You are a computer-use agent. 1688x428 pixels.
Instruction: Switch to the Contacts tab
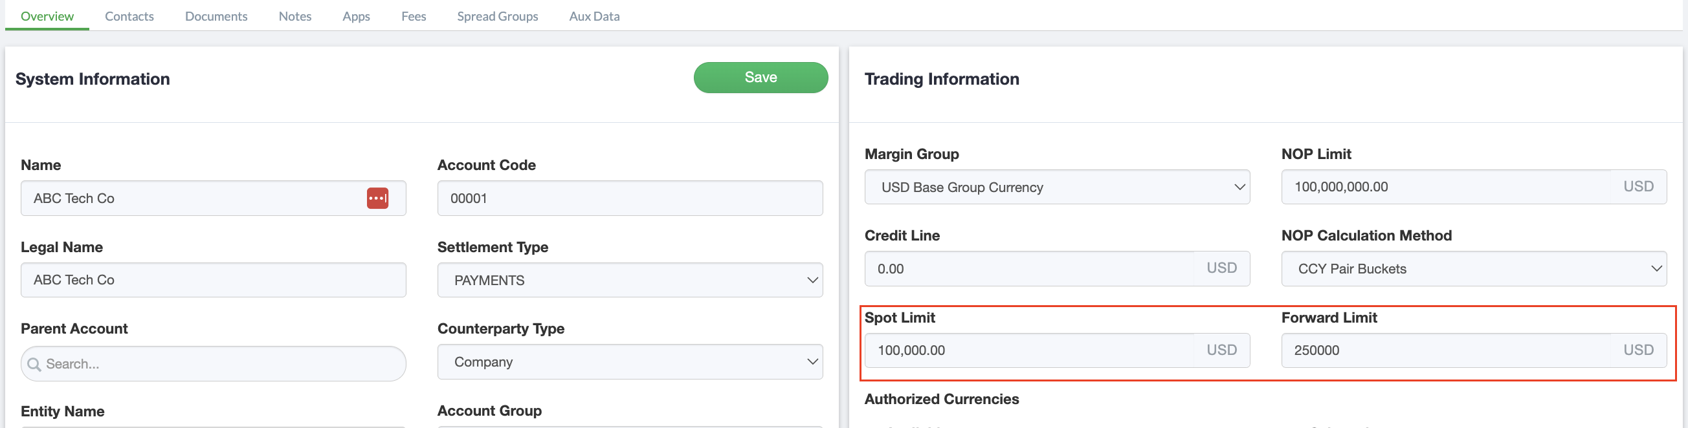[129, 16]
